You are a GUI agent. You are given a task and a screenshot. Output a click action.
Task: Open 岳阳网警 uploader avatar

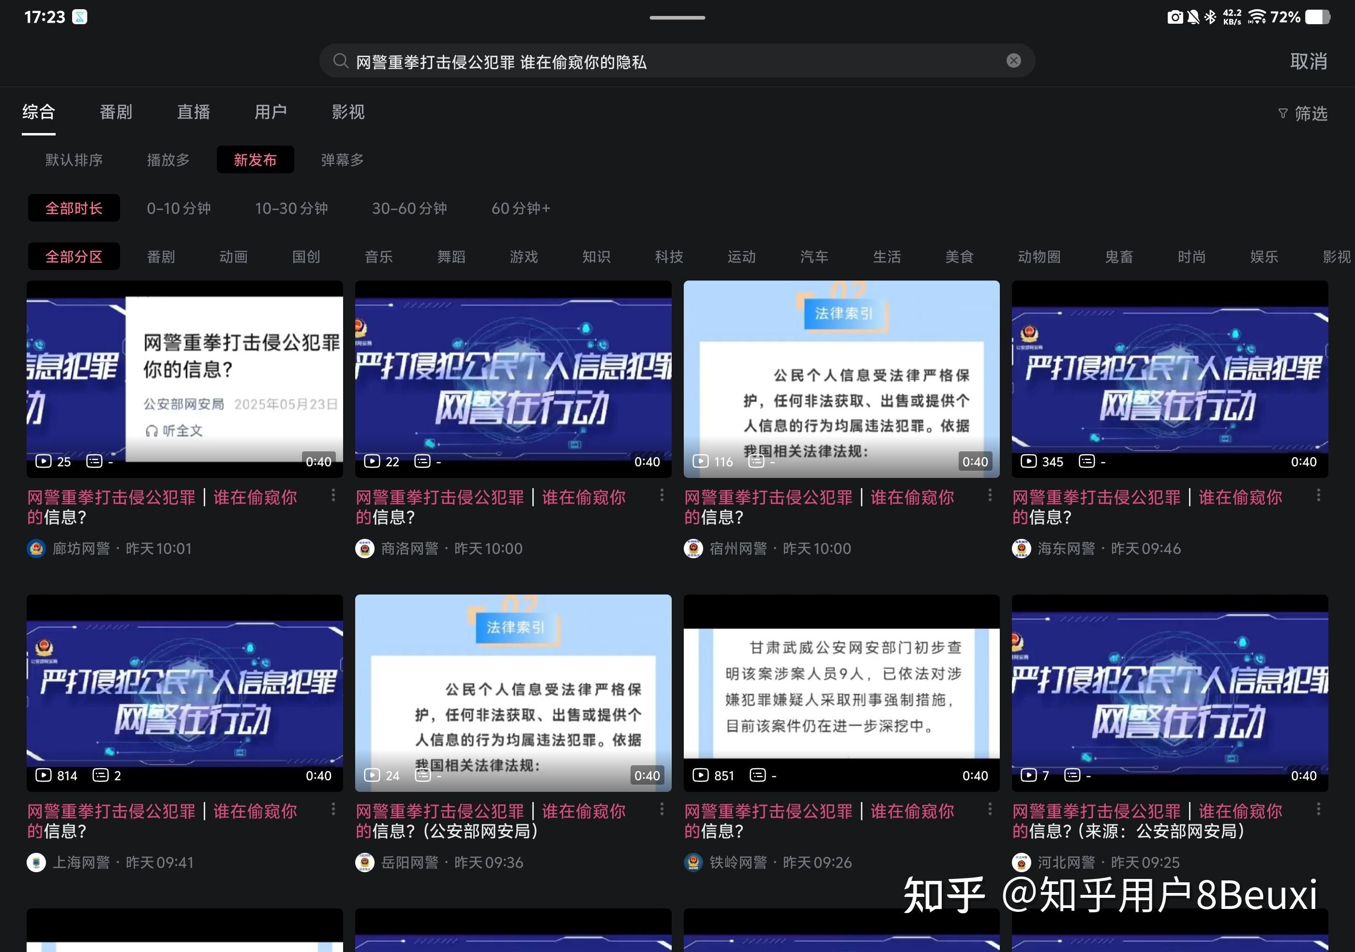pos(365,863)
